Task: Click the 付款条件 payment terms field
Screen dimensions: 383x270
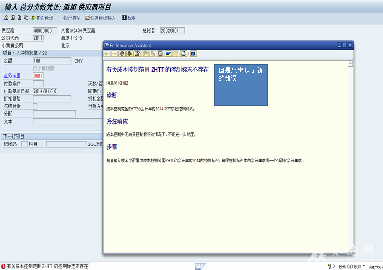Action: [x=38, y=84]
